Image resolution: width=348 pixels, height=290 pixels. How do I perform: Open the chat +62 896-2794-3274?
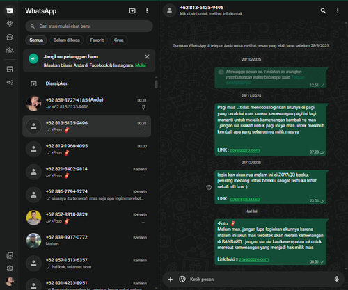click(x=87, y=195)
